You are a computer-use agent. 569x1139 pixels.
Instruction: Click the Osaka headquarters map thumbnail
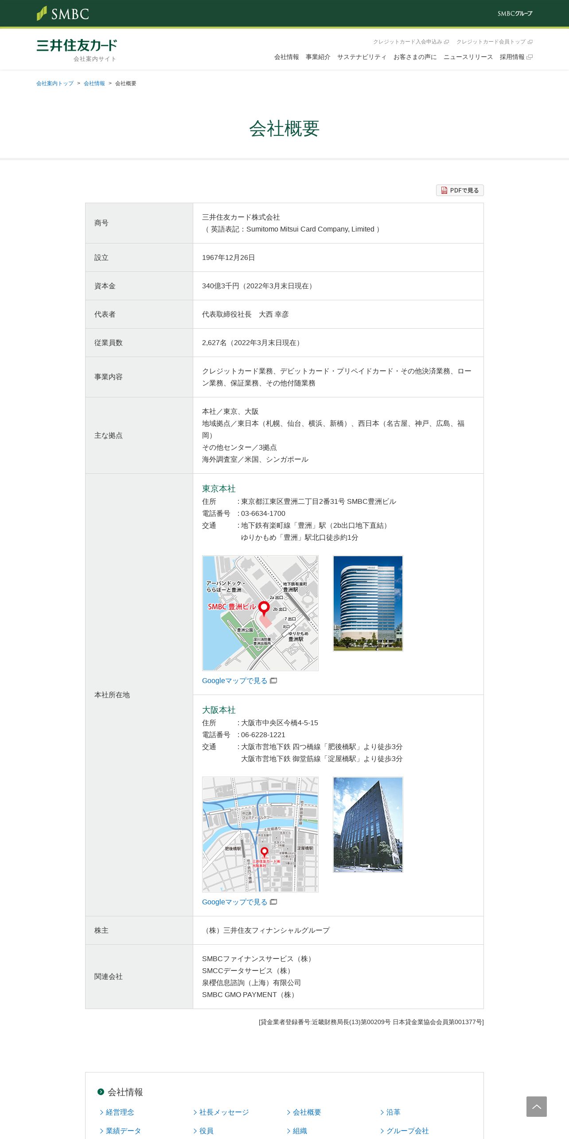click(x=260, y=834)
